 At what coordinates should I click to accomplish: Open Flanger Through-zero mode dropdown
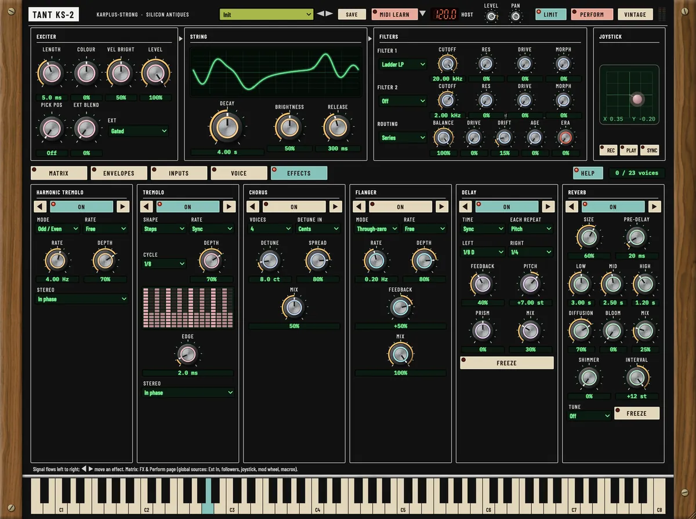pyautogui.click(x=376, y=228)
